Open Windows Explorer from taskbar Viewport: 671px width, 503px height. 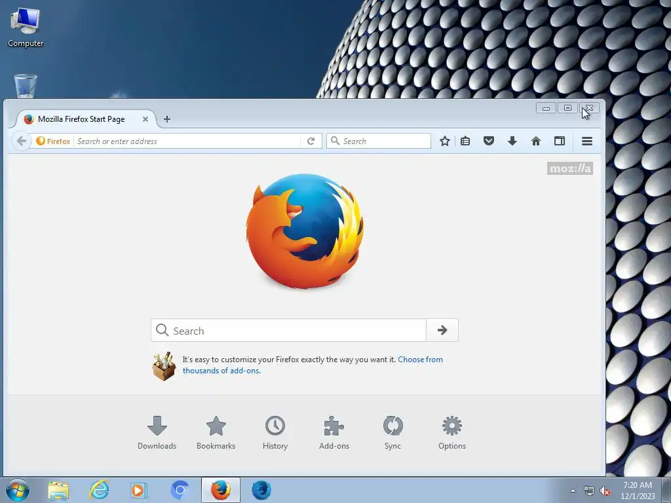(58, 490)
